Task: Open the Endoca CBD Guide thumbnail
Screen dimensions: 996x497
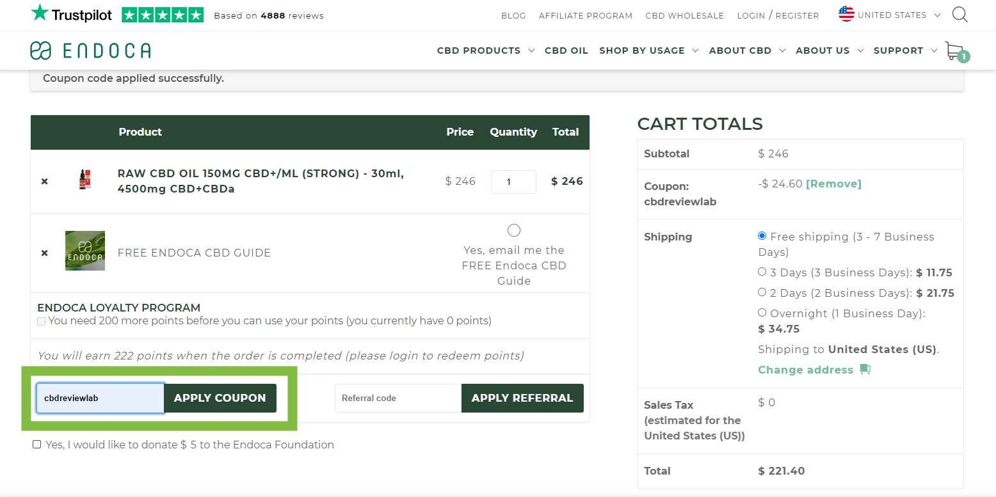Action: click(x=85, y=251)
